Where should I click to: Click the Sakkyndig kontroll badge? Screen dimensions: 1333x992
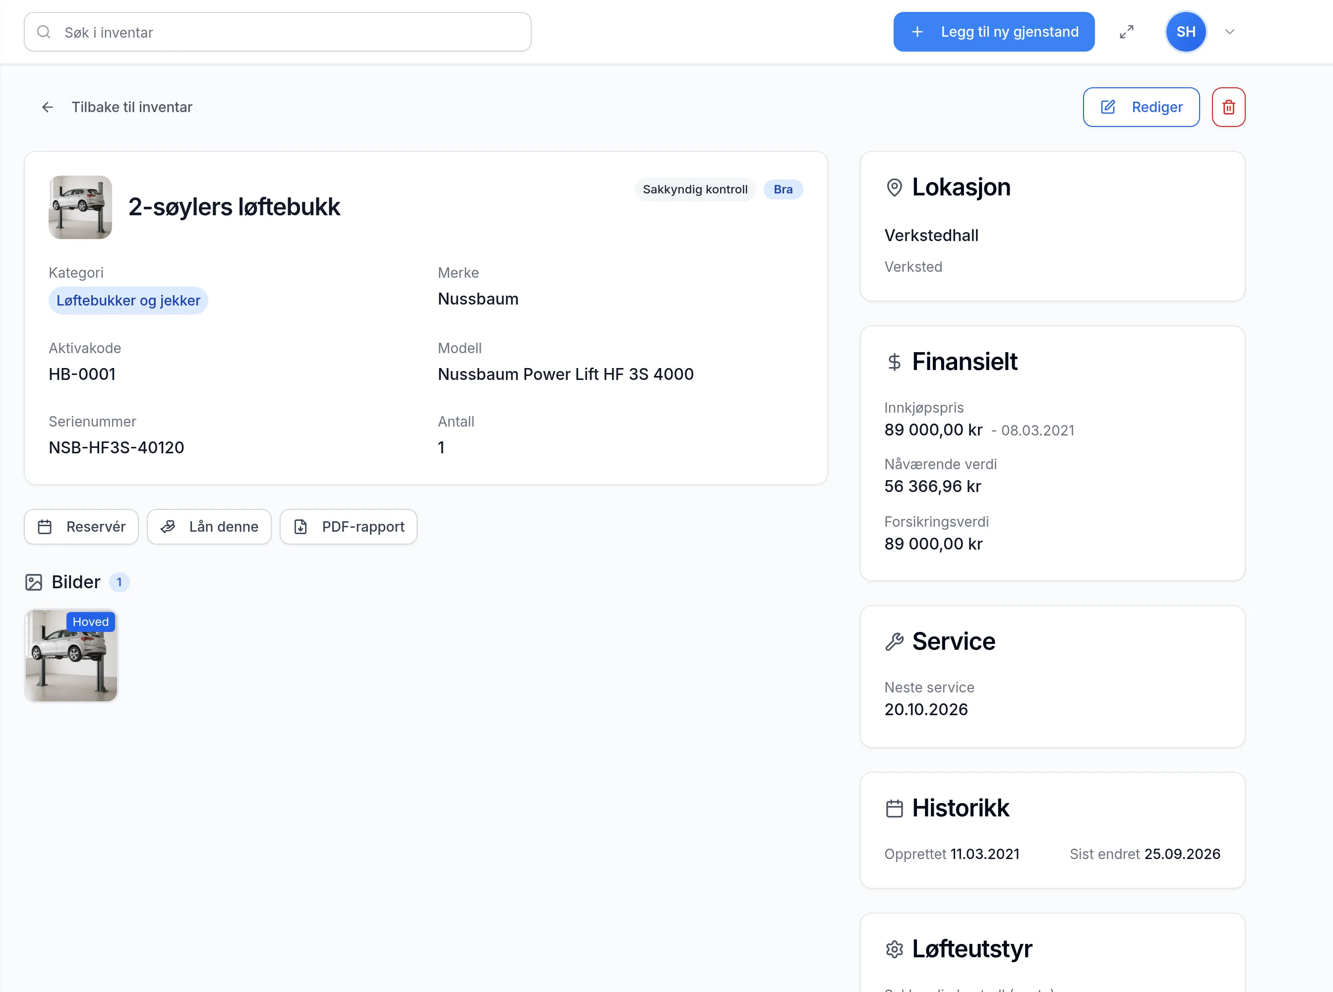click(695, 189)
